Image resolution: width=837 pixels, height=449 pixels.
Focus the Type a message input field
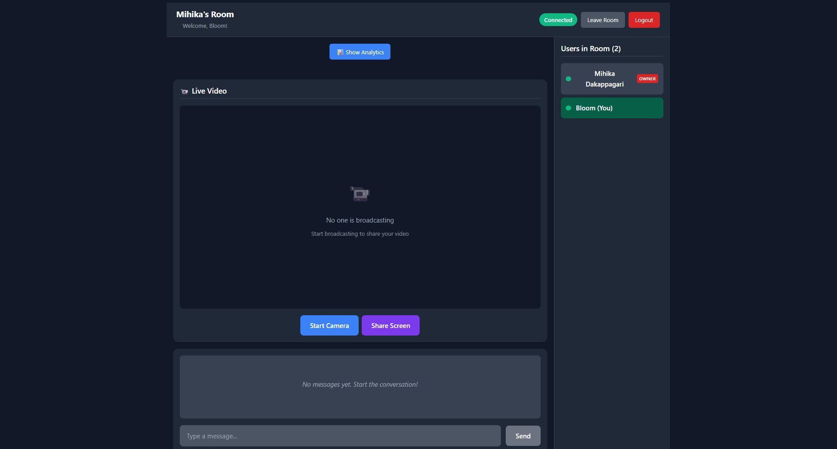(x=340, y=436)
